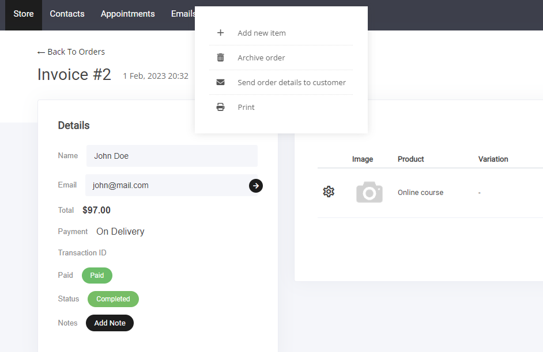Screen dimensions: 543x352
Task: Click the arrow button next to email field
Action: tap(256, 185)
